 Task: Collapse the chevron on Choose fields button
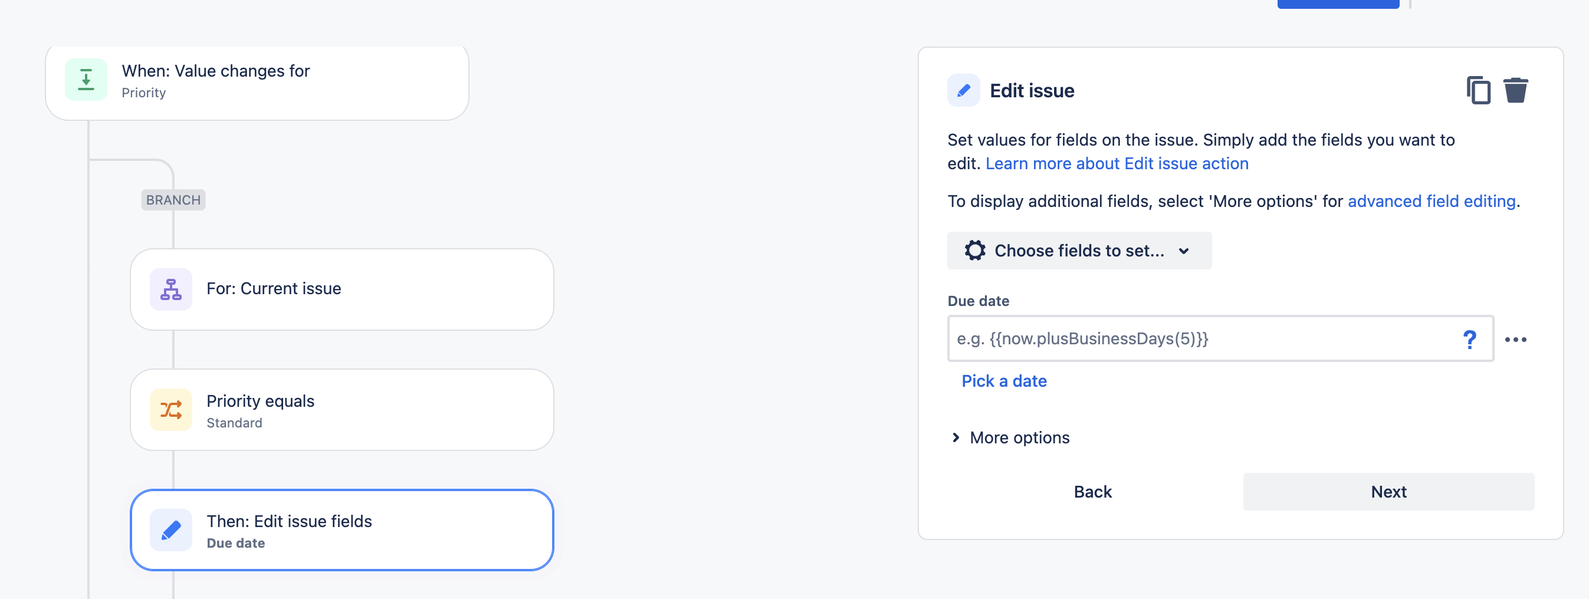[x=1184, y=251]
